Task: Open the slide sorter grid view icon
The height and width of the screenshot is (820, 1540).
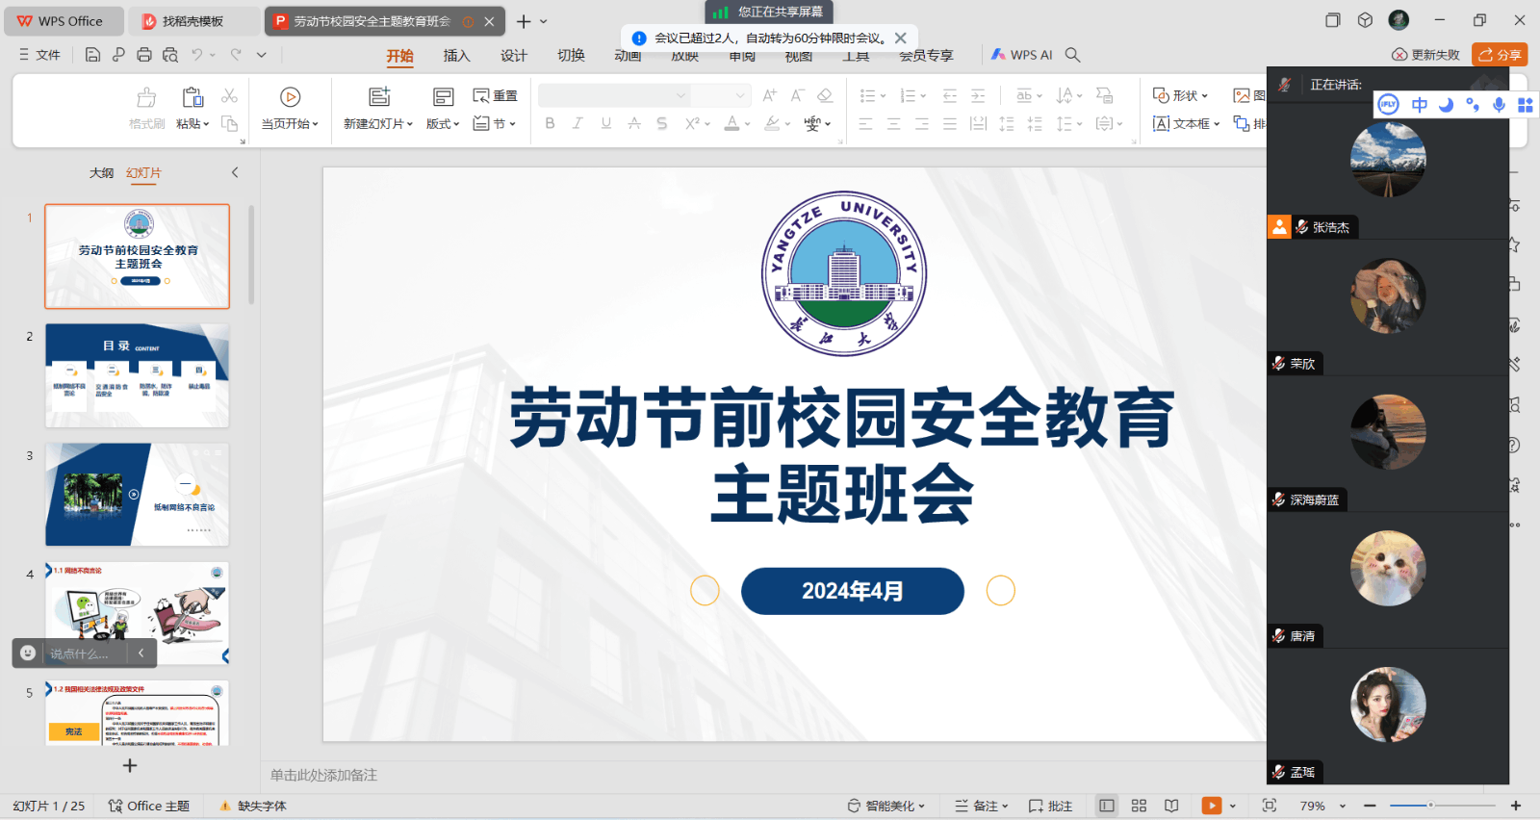Action: pos(1139,806)
